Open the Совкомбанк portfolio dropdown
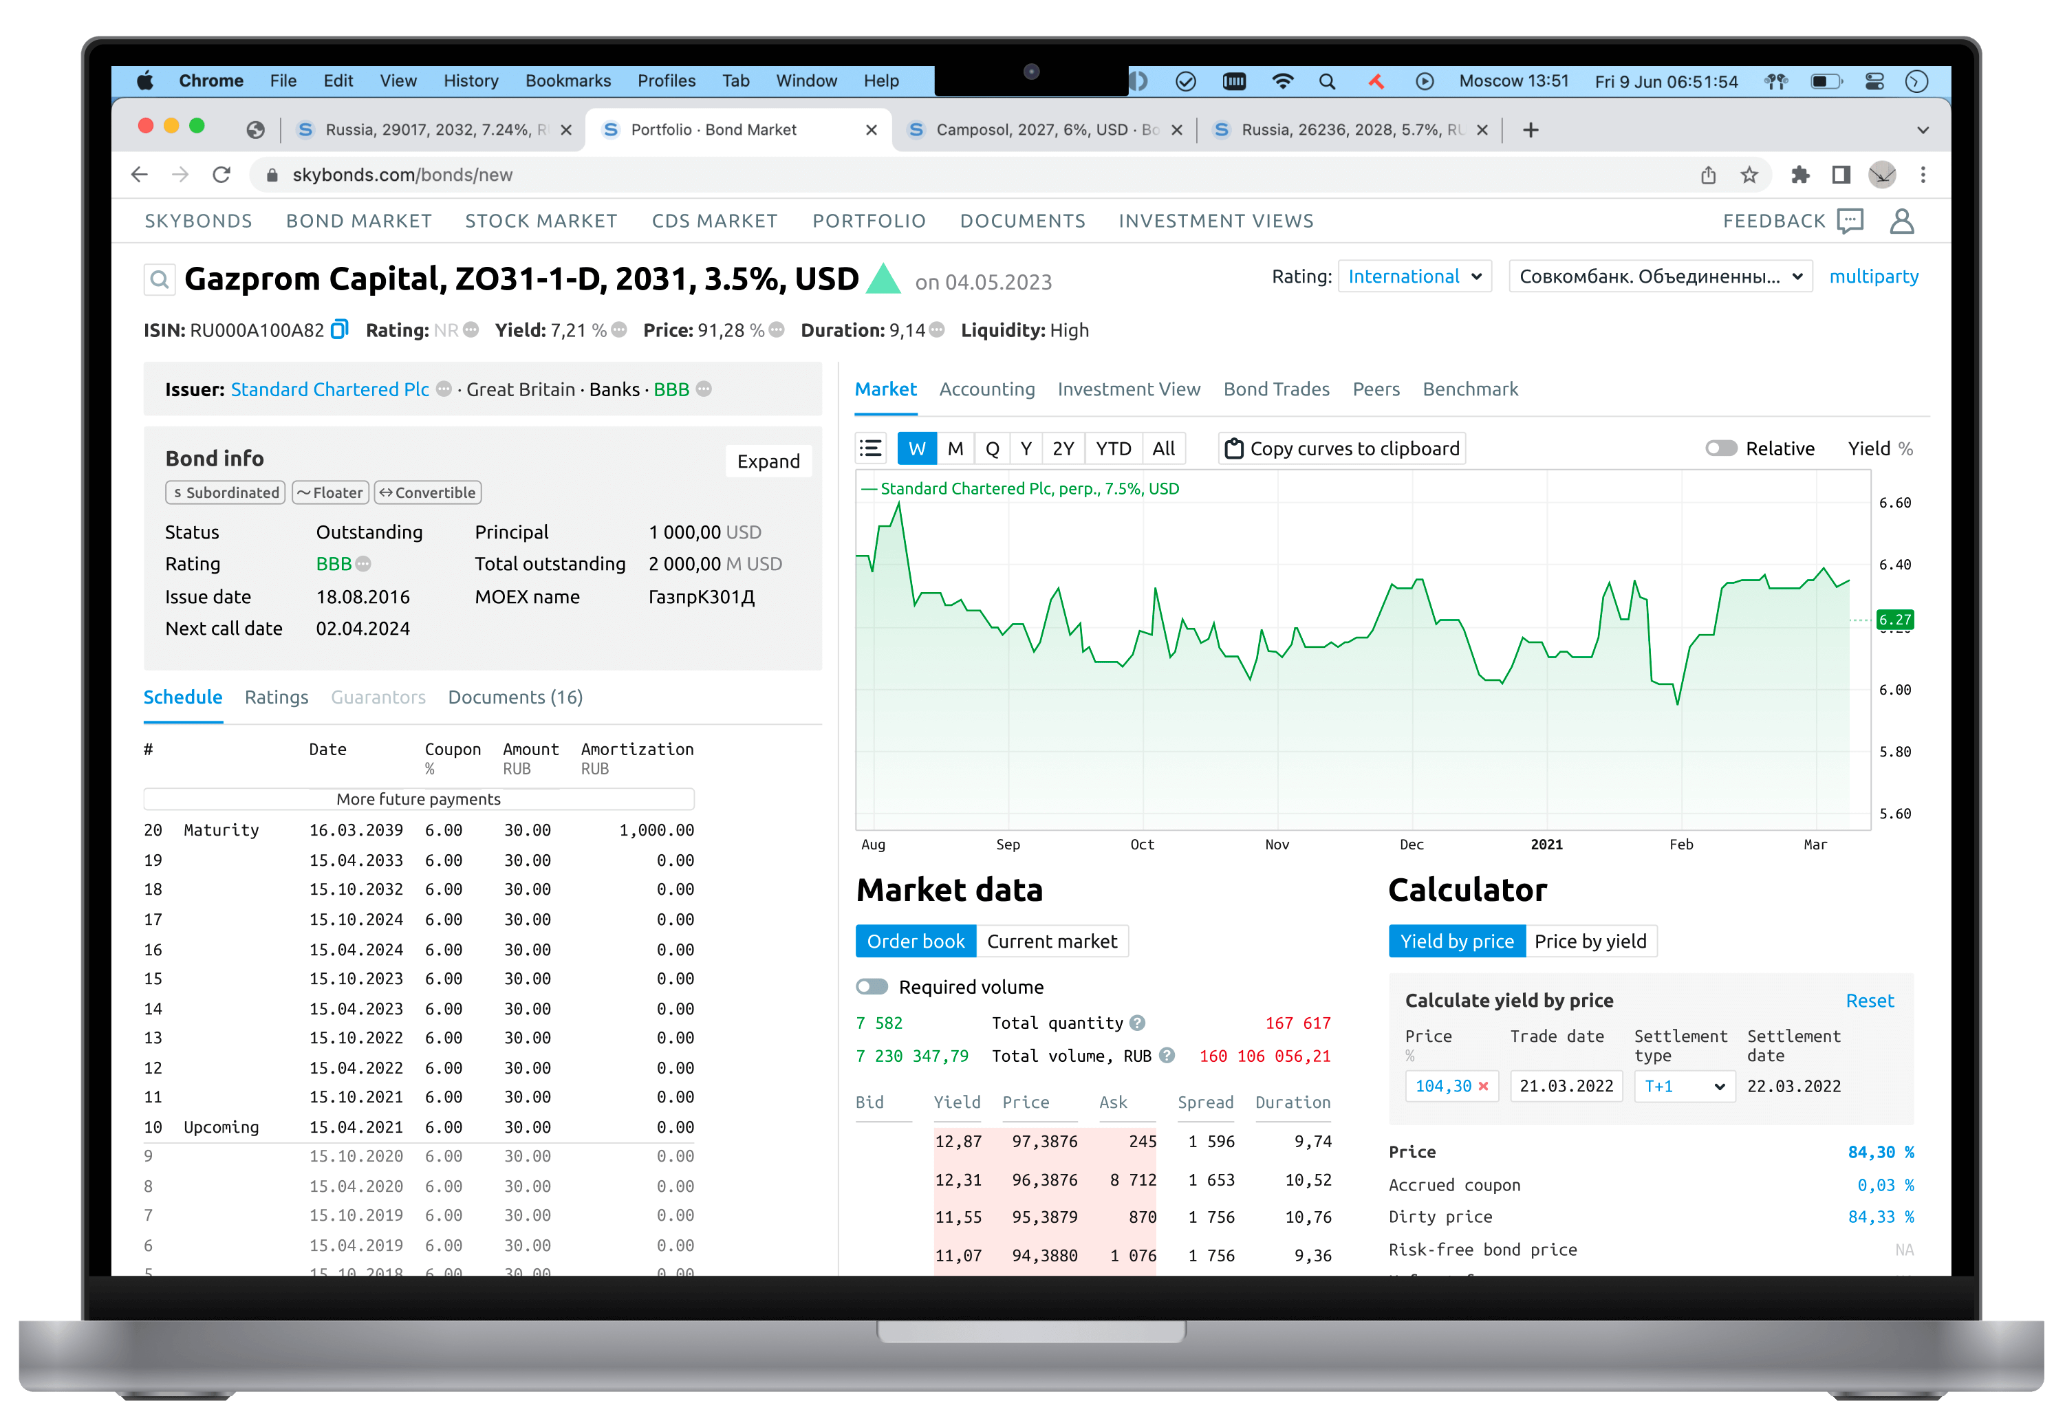 (1660, 276)
